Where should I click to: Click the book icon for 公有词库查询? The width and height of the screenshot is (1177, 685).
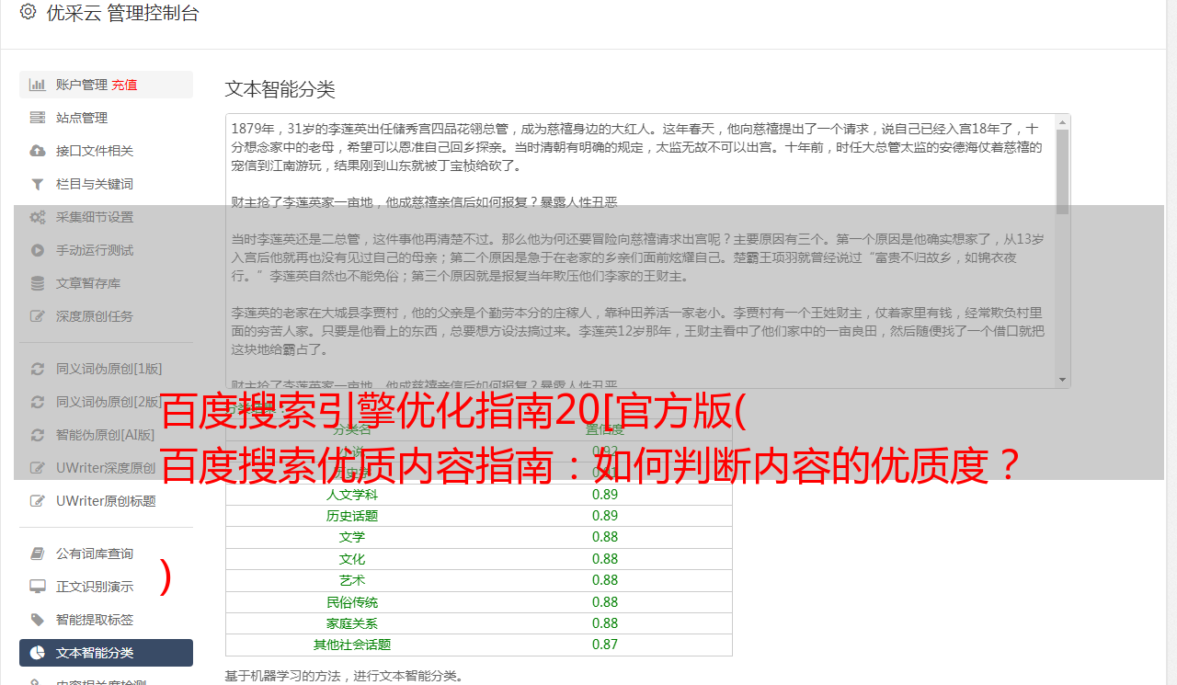tap(38, 554)
